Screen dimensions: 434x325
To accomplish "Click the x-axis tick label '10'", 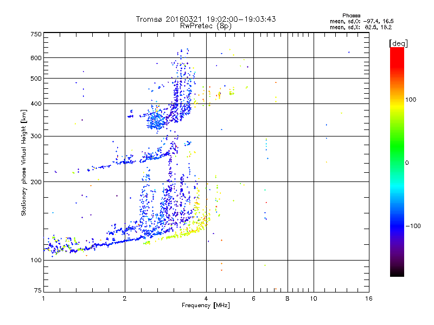I will click(314, 298).
